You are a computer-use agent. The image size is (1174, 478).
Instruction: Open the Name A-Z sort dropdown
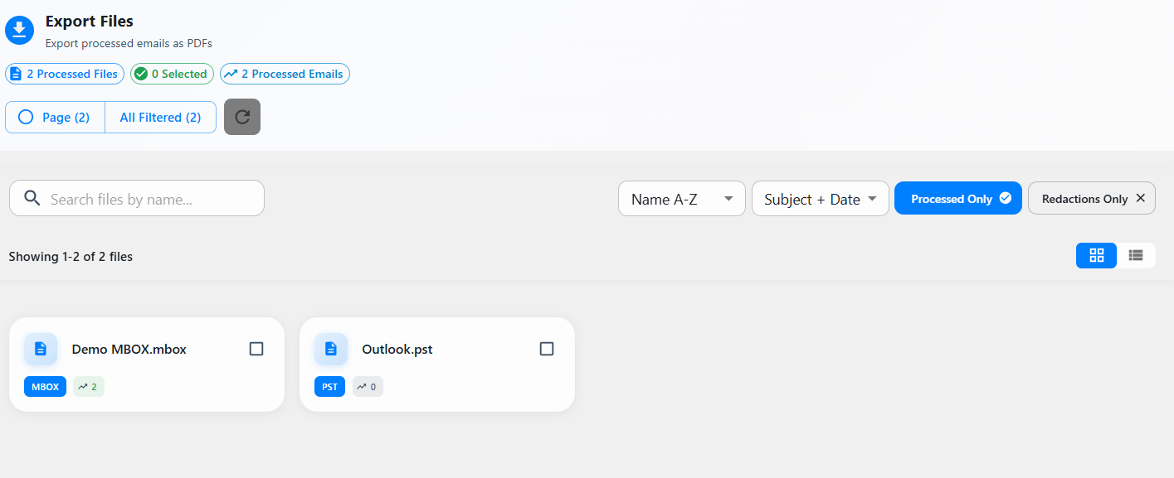coord(681,199)
